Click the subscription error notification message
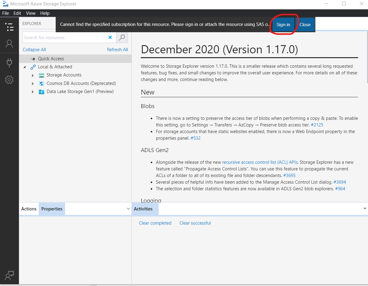Viewport: 368px width, 286px height. click(x=165, y=24)
